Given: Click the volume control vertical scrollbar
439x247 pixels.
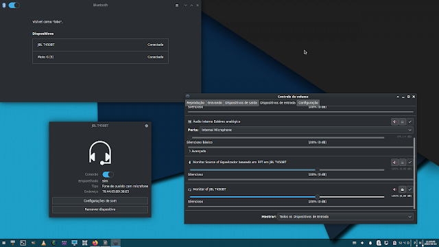Looking at the screenshot, I should 414,173.
